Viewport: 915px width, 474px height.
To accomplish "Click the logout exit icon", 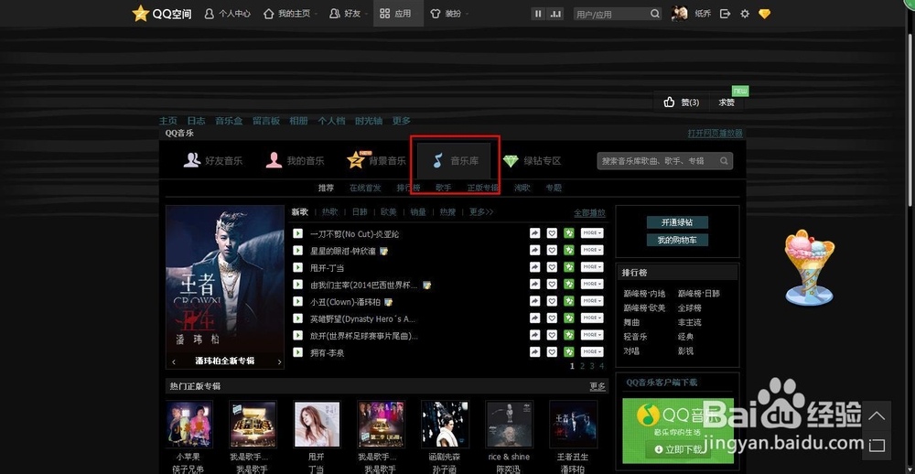I will point(725,14).
